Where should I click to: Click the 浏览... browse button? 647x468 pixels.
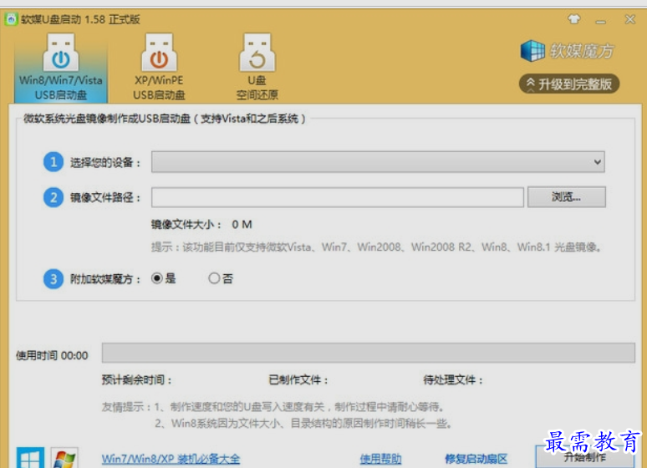tap(567, 197)
